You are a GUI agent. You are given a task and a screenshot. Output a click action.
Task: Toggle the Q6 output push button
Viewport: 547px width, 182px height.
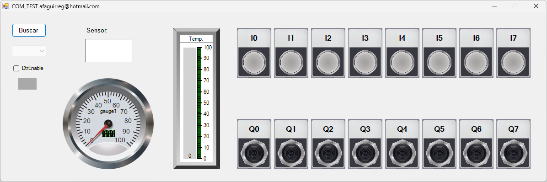[x=476, y=153]
